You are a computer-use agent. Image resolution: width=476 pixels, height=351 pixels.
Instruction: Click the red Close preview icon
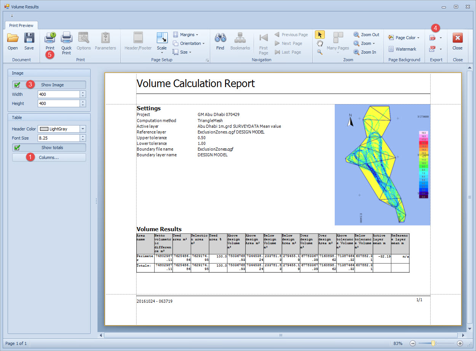(457, 38)
